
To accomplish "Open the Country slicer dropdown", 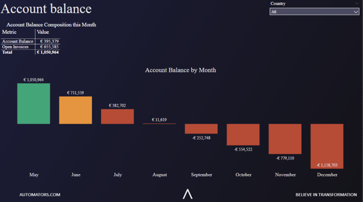I will coord(314,12).
